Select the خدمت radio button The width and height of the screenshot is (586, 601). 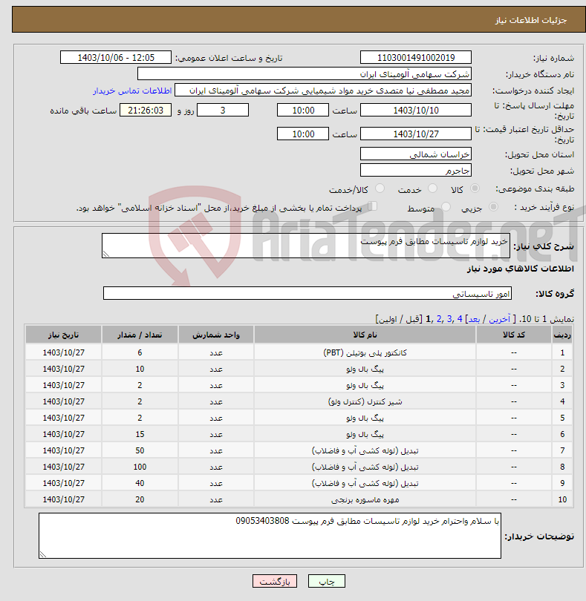[x=432, y=188]
